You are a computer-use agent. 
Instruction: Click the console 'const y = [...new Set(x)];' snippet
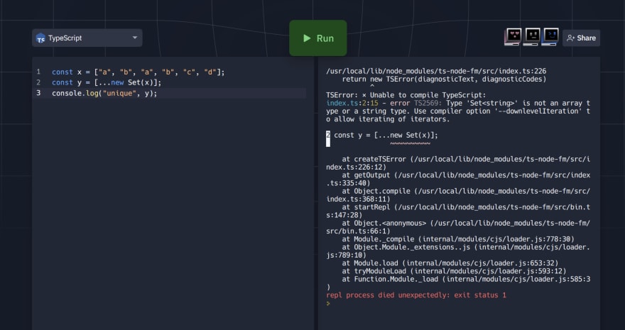point(386,136)
